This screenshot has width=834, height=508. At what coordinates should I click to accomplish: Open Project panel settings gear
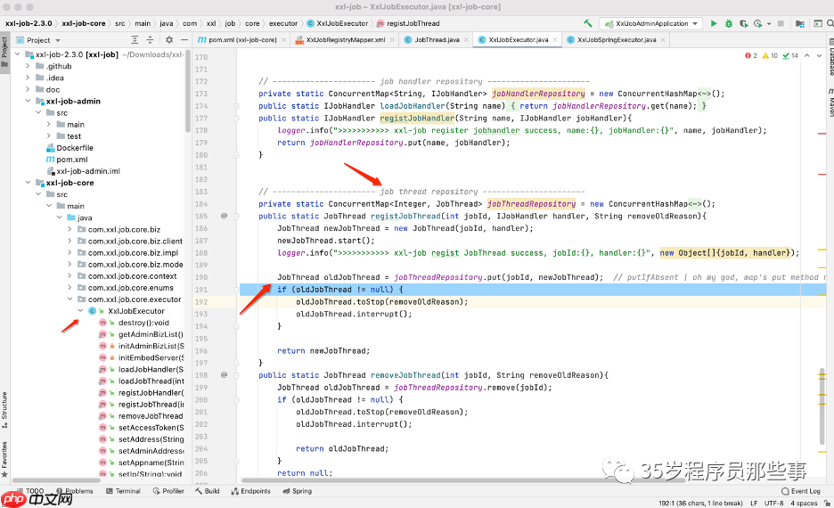pos(169,40)
